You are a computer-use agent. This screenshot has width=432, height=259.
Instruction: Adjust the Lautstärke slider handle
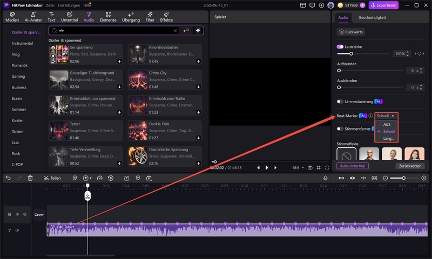[x=351, y=53]
